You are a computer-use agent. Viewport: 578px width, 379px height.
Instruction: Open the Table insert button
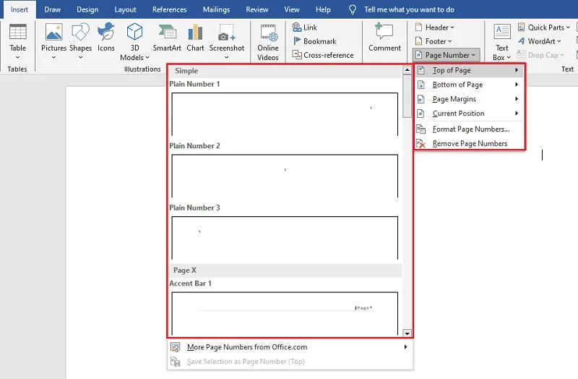17,41
